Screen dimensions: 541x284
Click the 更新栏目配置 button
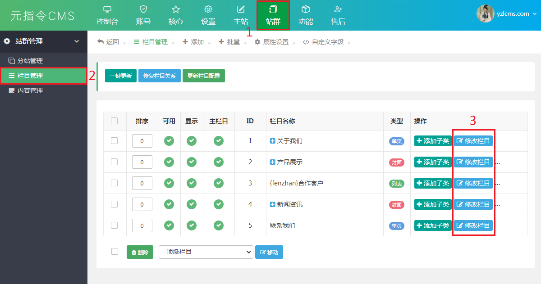coord(204,76)
